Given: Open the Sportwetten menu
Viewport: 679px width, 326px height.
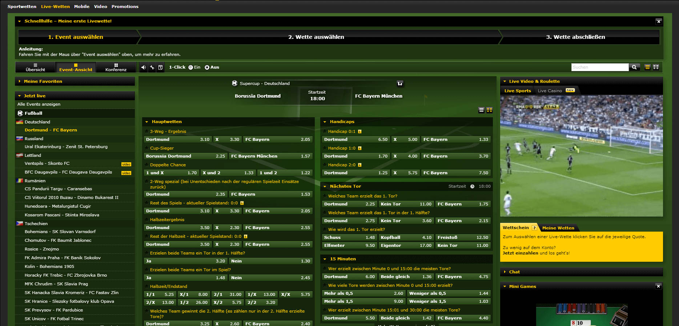Looking at the screenshot, I should tap(22, 7).
